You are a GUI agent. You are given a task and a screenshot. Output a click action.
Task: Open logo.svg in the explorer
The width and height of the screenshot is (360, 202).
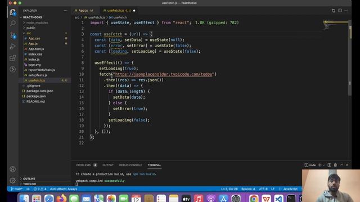(x=34, y=65)
